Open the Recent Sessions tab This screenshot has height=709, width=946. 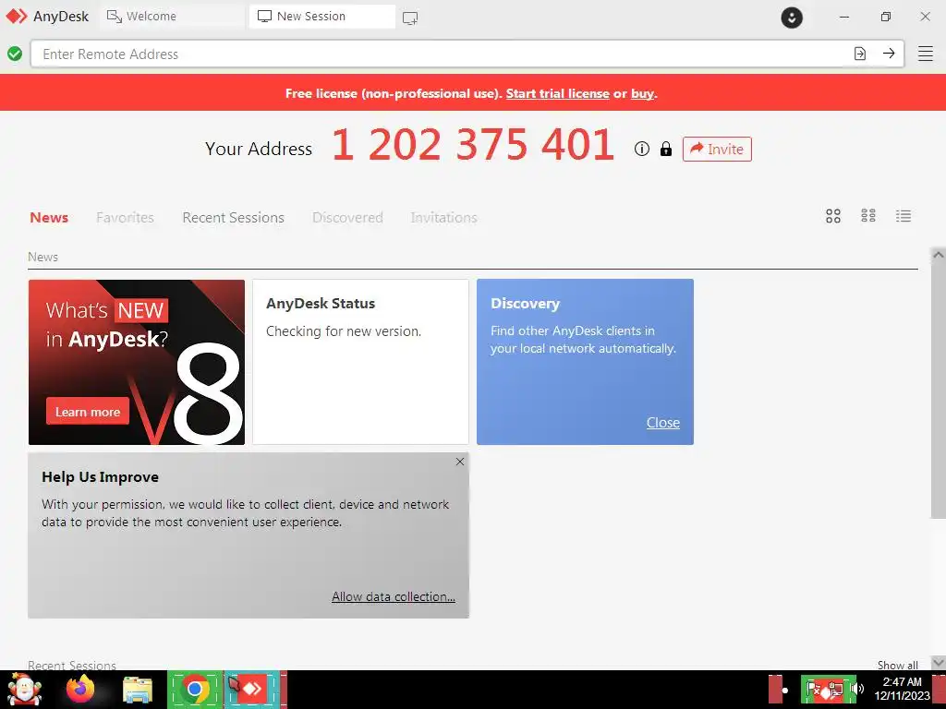click(233, 218)
